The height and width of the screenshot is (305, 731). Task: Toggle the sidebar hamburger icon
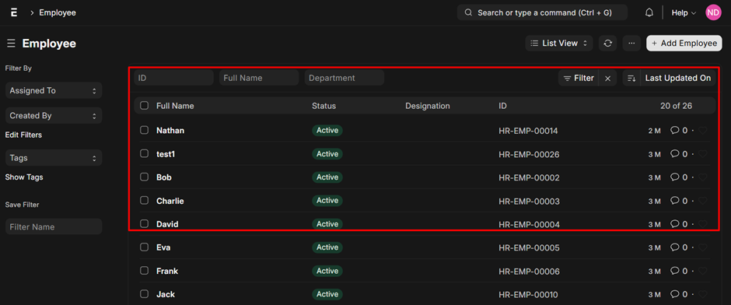(x=11, y=44)
